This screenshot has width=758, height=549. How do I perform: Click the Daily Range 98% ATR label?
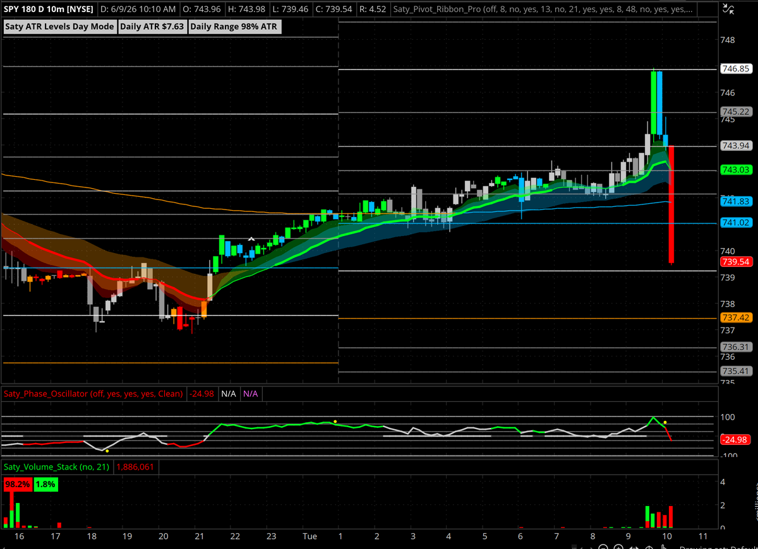click(234, 27)
